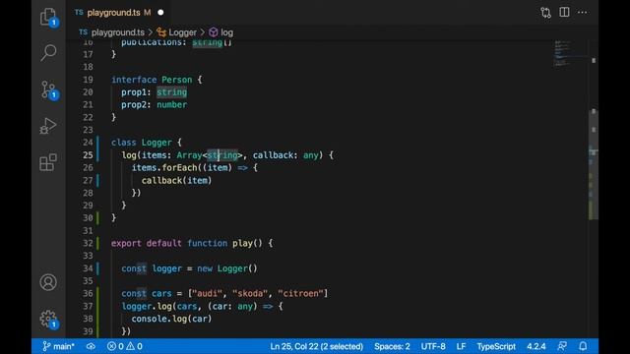Select language mode TypeScript

pyautogui.click(x=496, y=346)
